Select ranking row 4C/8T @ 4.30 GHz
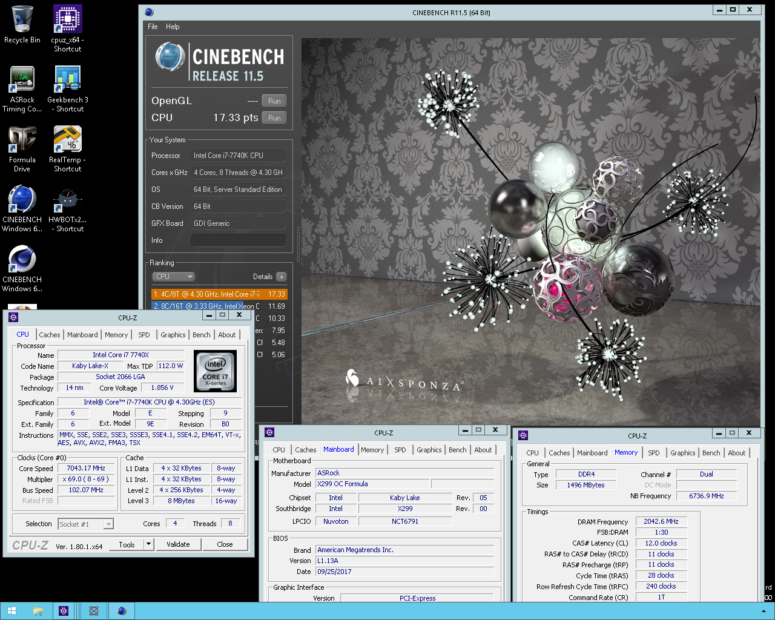The width and height of the screenshot is (775, 620). click(219, 294)
